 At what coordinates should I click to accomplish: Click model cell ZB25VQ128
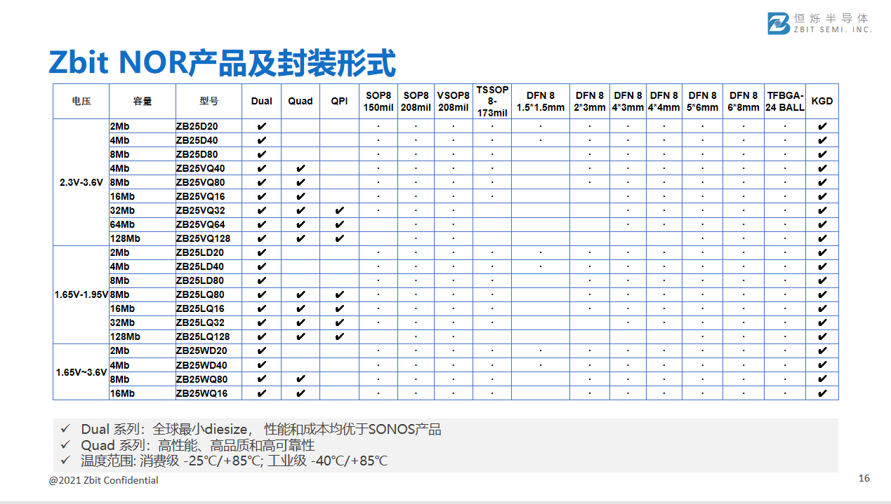209,238
